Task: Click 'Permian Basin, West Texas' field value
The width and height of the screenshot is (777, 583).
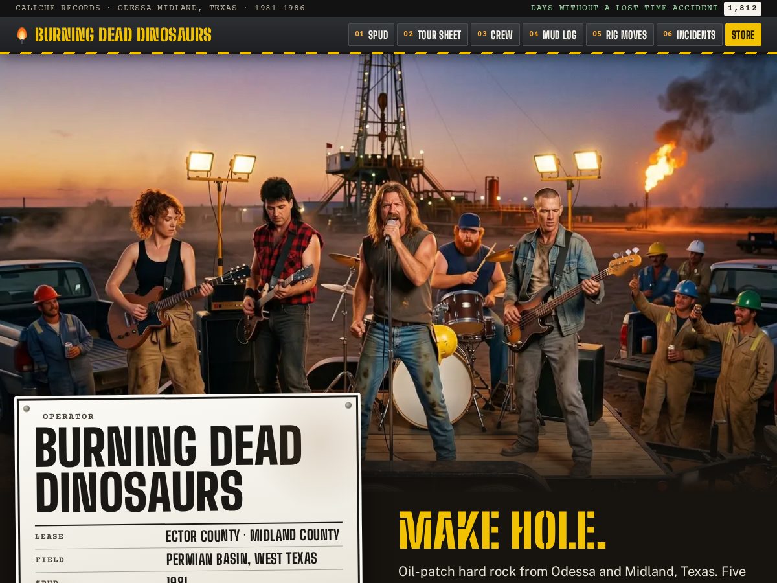Action: (x=242, y=559)
